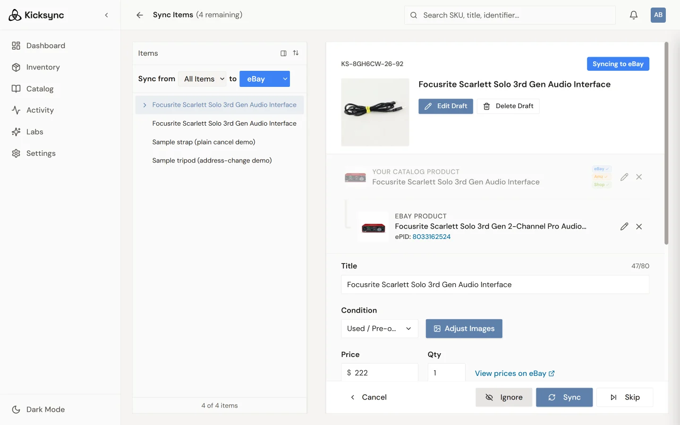This screenshot has width=680, height=425.
Task: Toggle the Items panel layout icon
Action: pyautogui.click(x=283, y=53)
